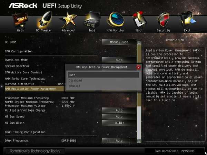207x155 pixels.
Task: Select the AMD Application Power Management row
Action: pyautogui.click(x=35, y=89)
